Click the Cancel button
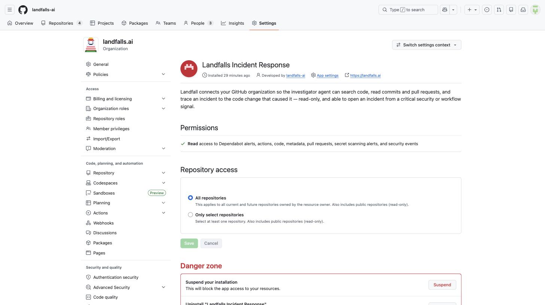 pos(211,243)
